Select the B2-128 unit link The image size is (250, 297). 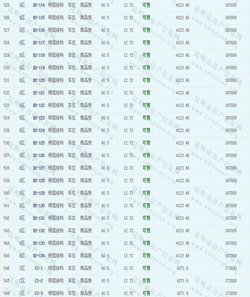[39, 180]
